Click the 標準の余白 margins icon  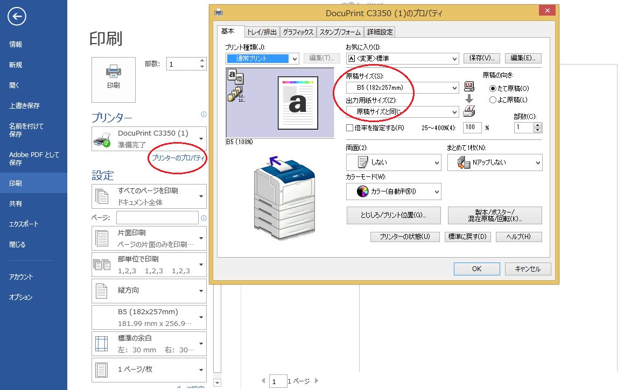tap(101, 344)
